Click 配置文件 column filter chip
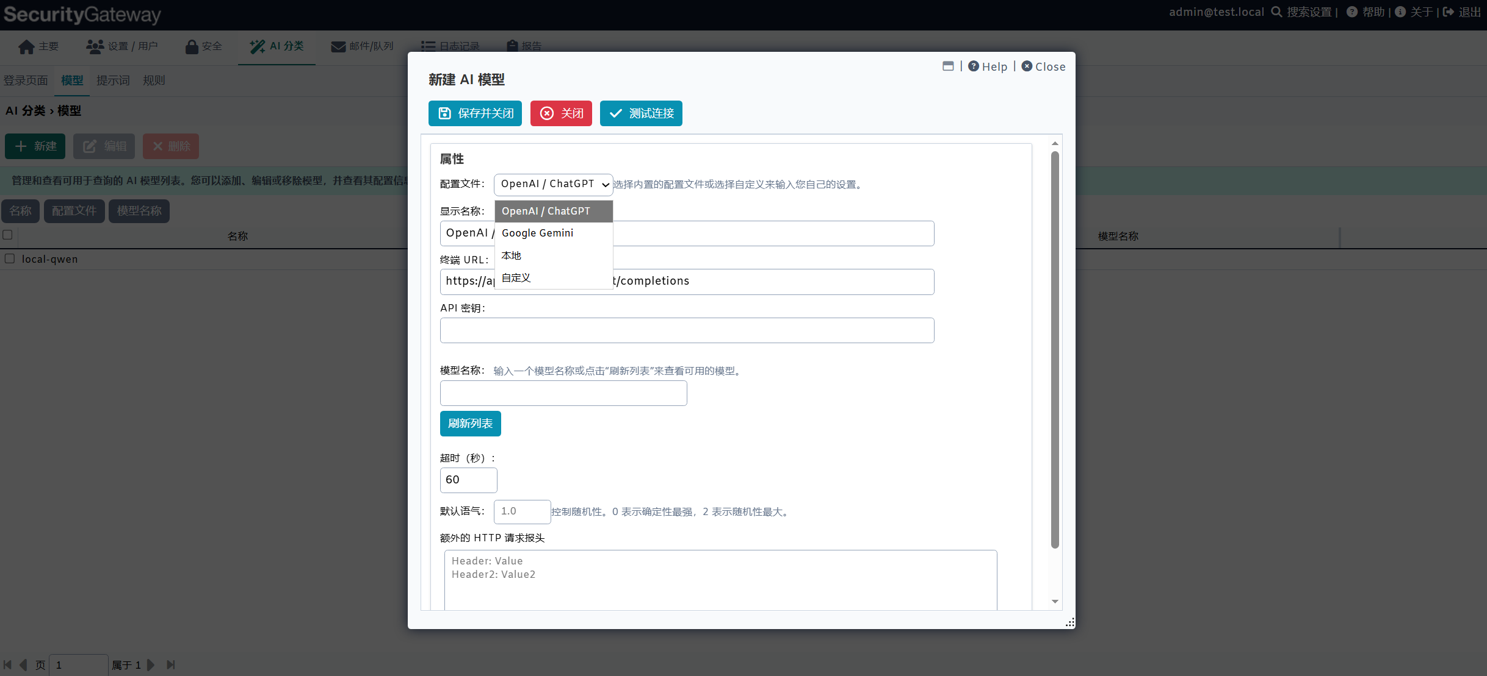 coord(74,211)
